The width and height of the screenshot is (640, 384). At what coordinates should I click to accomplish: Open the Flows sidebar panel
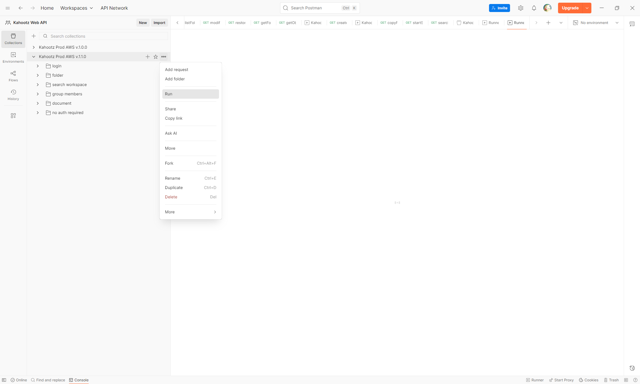(13, 76)
